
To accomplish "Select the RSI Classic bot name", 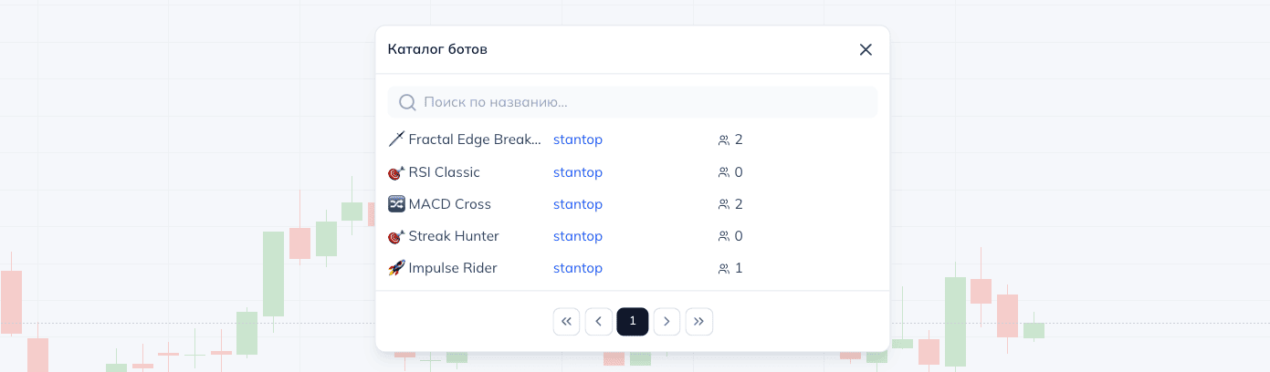I will pos(444,172).
